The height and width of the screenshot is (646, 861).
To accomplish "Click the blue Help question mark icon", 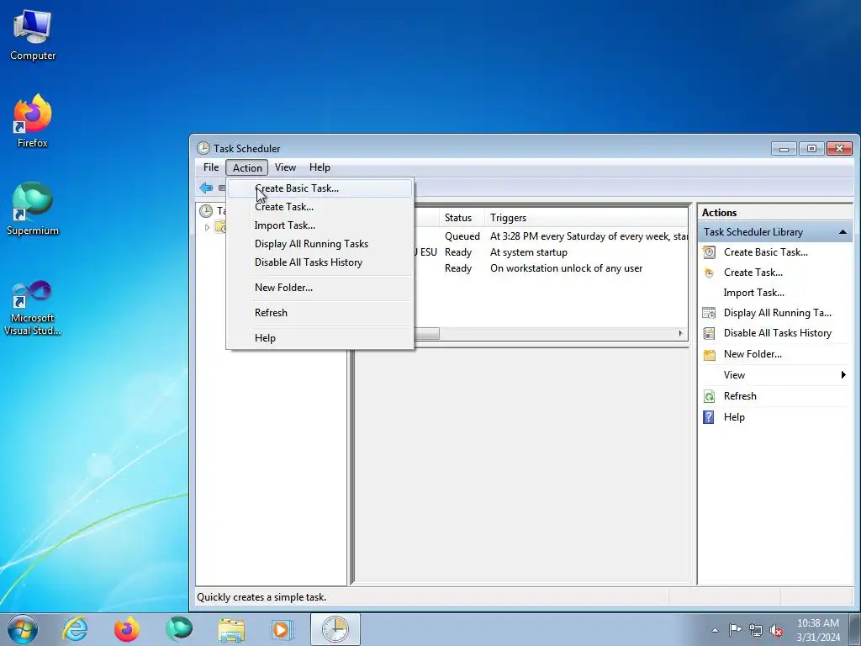I will point(709,417).
